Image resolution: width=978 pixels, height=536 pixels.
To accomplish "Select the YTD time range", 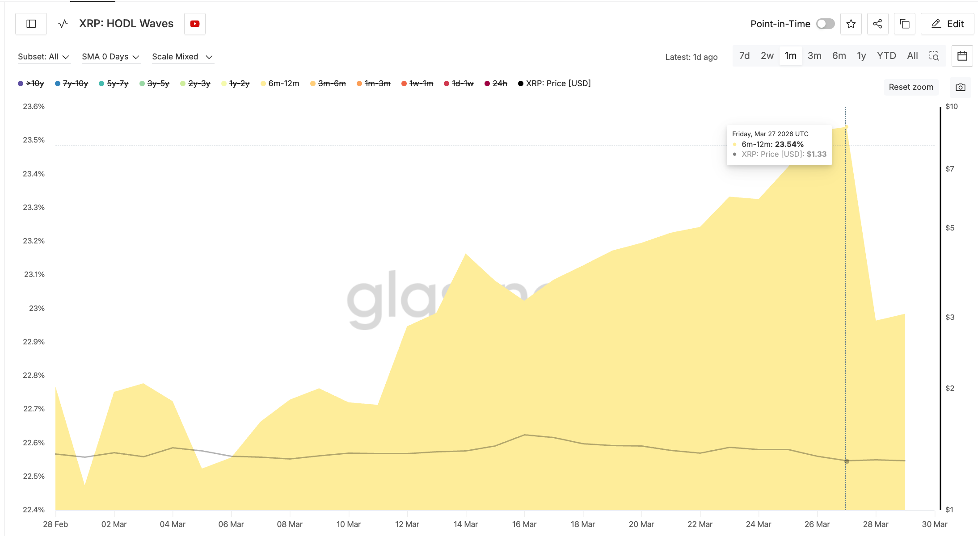I will tap(886, 56).
